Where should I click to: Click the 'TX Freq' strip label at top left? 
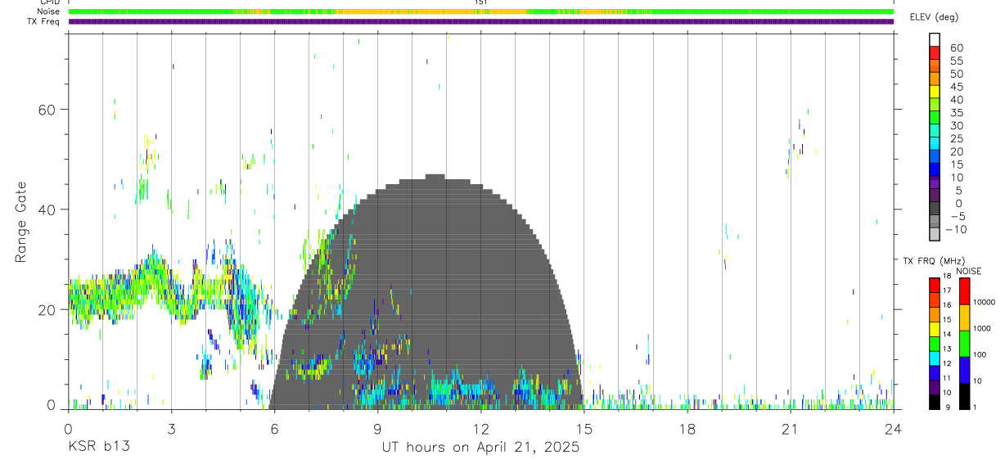pyautogui.click(x=44, y=21)
